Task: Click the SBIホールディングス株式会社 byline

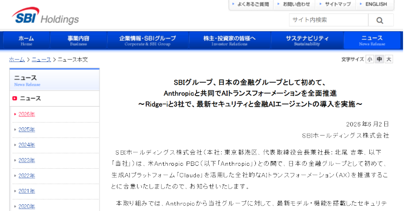Action: click(x=345, y=136)
